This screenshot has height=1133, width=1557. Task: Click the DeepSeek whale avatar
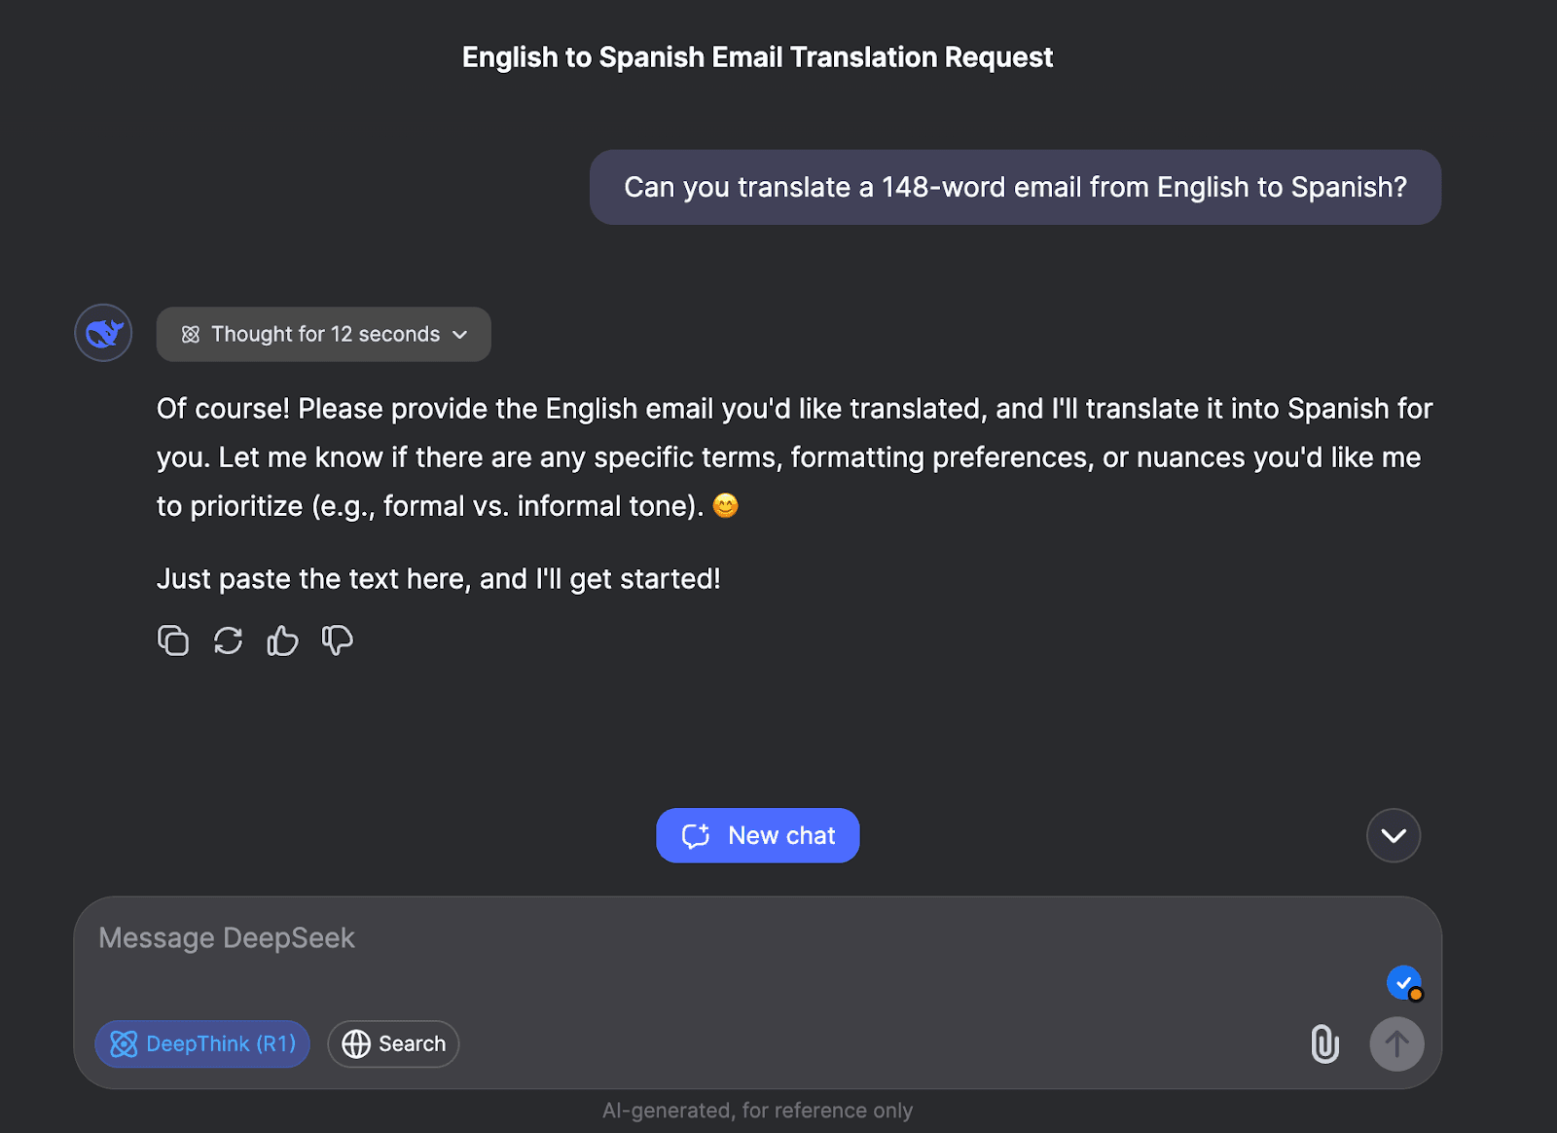104,333
